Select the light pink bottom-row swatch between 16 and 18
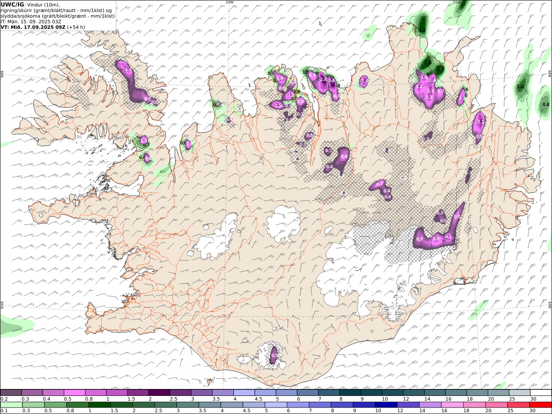 click(x=452, y=405)
